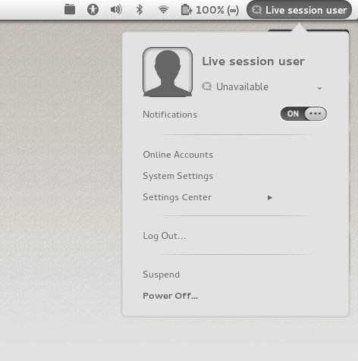Image resolution: width=358 pixels, height=361 pixels.
Task: Open Online Accounts
Action: (x=178, y=155)
